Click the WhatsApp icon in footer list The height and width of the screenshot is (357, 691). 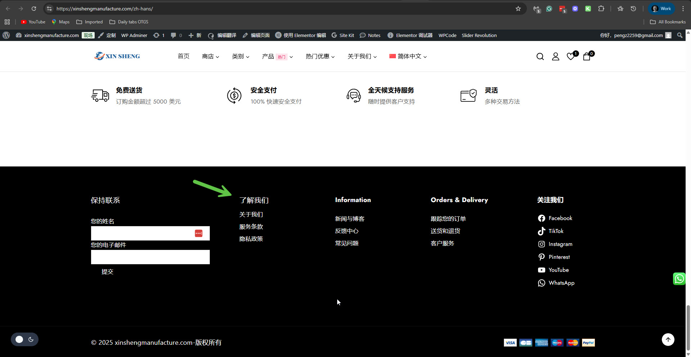point(541,283)
